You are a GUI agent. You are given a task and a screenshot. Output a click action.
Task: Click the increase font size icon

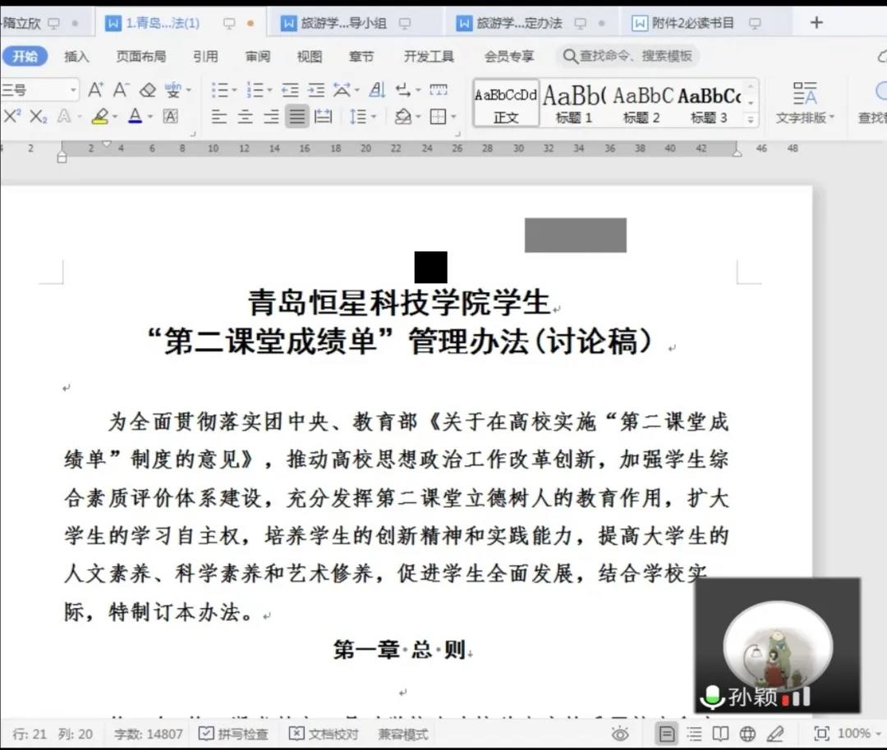pos(95,90)
